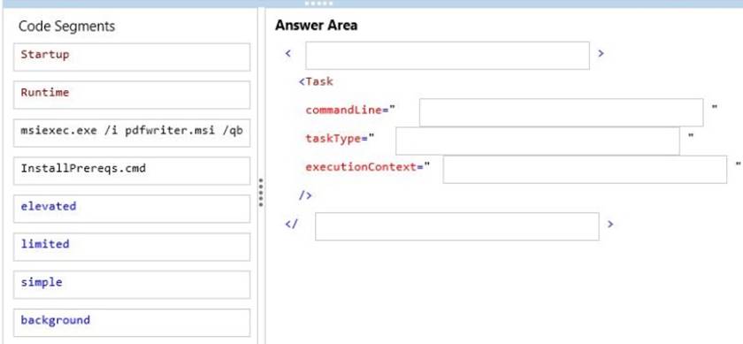Select the background code segment

point(132,322)
